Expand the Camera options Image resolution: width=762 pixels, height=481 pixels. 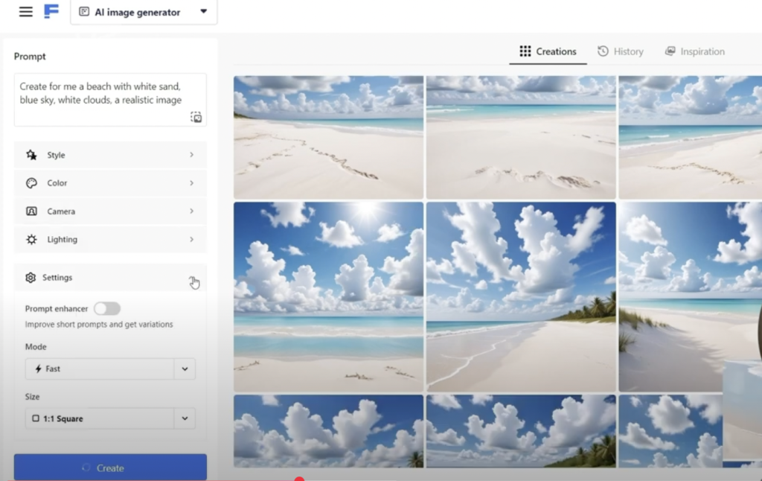pyautogui.click(x=110, y=211)
